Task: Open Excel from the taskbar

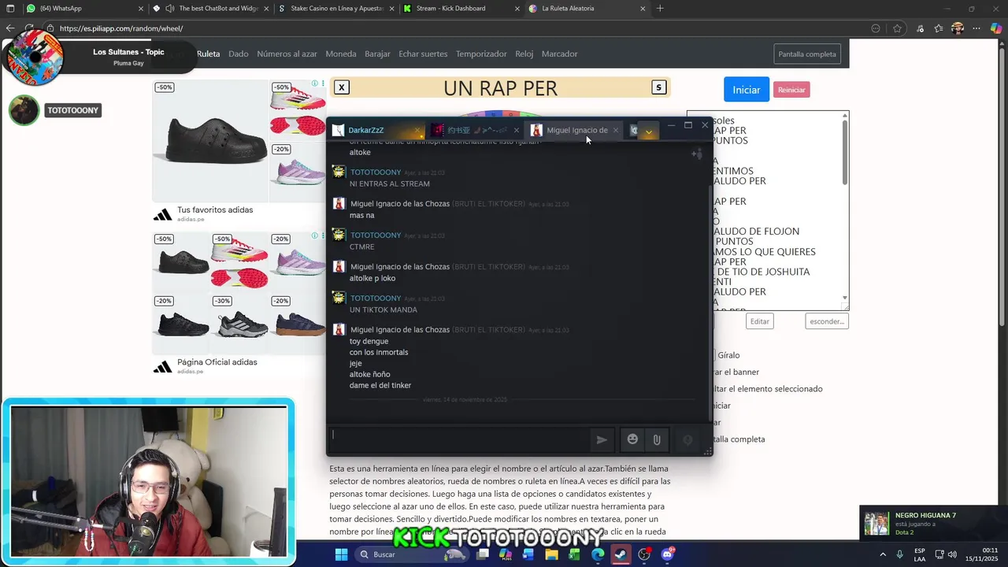Action: click(574, 554)
